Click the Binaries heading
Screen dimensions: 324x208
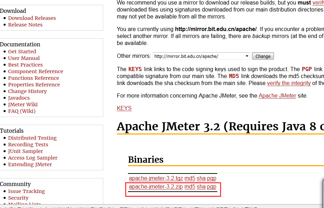coord(146,160)
